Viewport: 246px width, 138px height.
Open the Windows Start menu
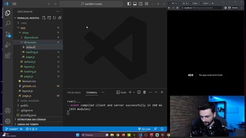click(x=78, y=135)
